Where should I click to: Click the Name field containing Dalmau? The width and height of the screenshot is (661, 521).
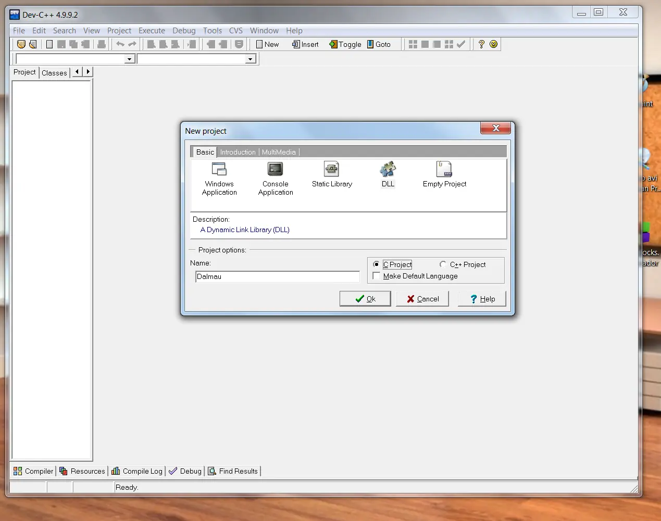(277, 276)
